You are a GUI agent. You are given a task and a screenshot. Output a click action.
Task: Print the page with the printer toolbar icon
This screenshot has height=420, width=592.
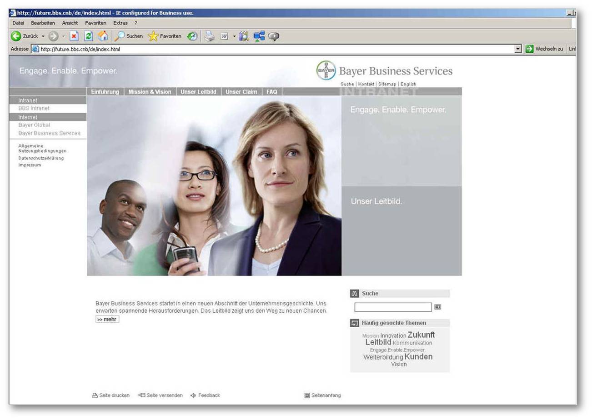click(209, 36)
